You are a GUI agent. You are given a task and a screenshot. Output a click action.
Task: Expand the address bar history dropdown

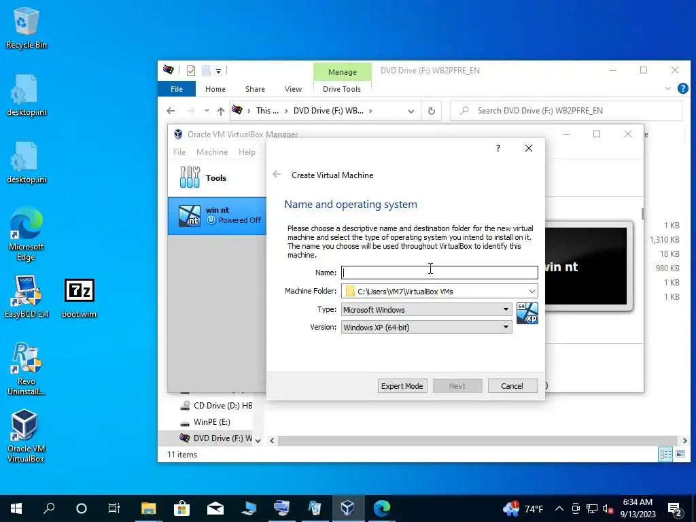(x=411, y=111)
